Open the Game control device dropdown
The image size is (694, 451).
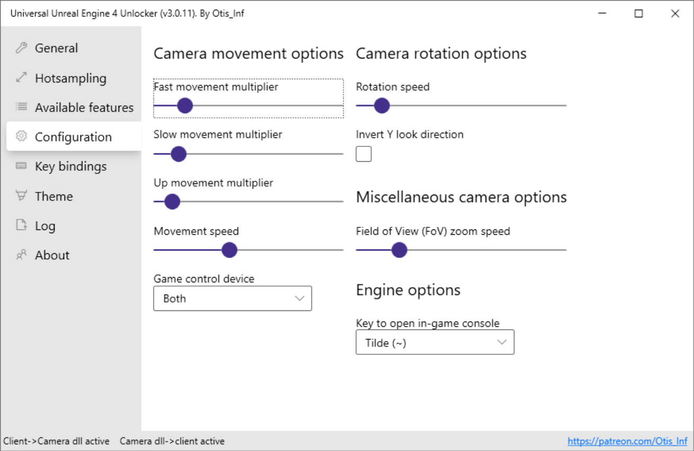(232, 298)
